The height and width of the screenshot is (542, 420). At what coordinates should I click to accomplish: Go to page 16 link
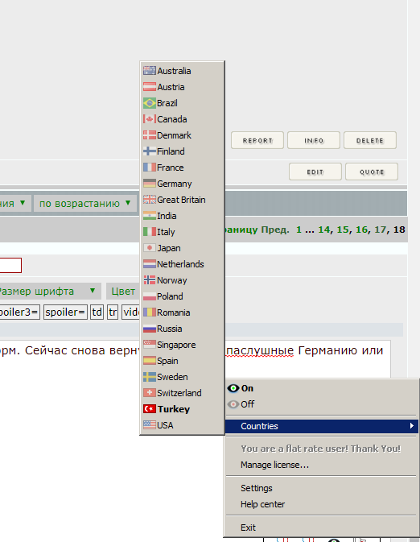coord(361,230)
